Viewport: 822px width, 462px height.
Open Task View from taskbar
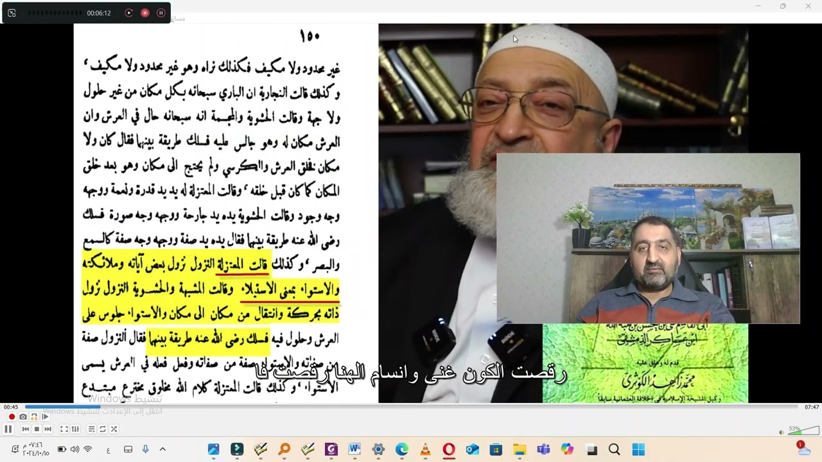pyautogui.click(x=591, y=450)
